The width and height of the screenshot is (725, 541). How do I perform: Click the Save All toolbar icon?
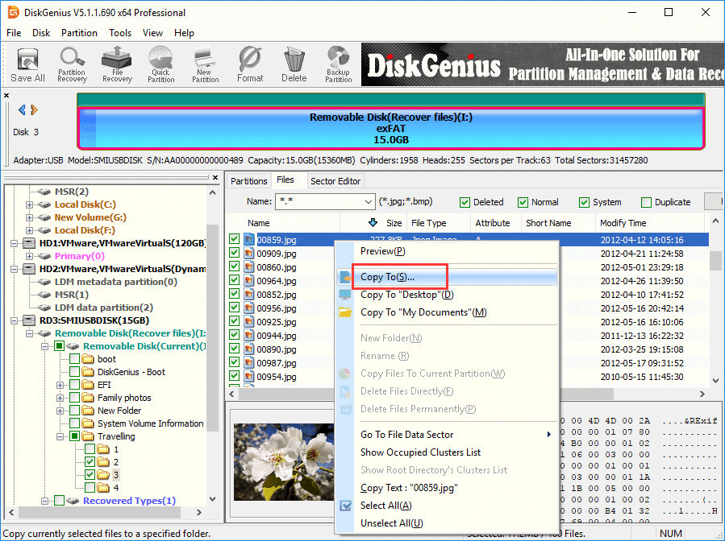[x=27, y=65]
